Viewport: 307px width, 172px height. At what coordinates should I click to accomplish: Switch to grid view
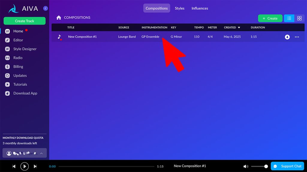pos(300,18)
